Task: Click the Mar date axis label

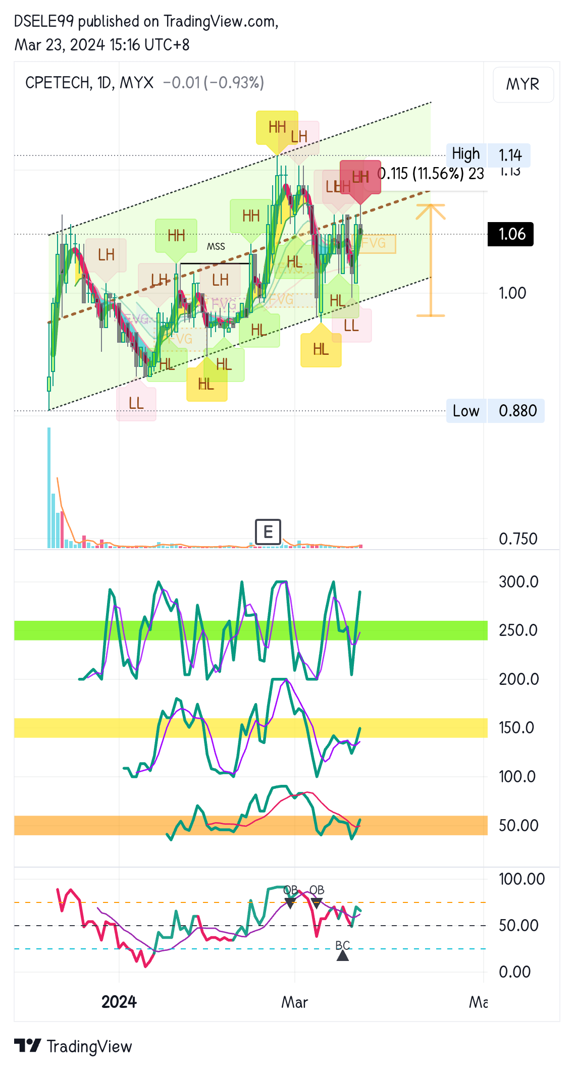Action: tap(295, 1002)
